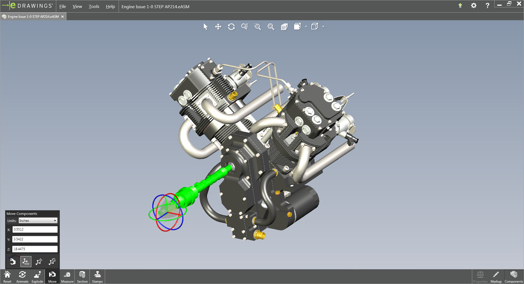Select the Rotate view tool

[x=231, y=27]
